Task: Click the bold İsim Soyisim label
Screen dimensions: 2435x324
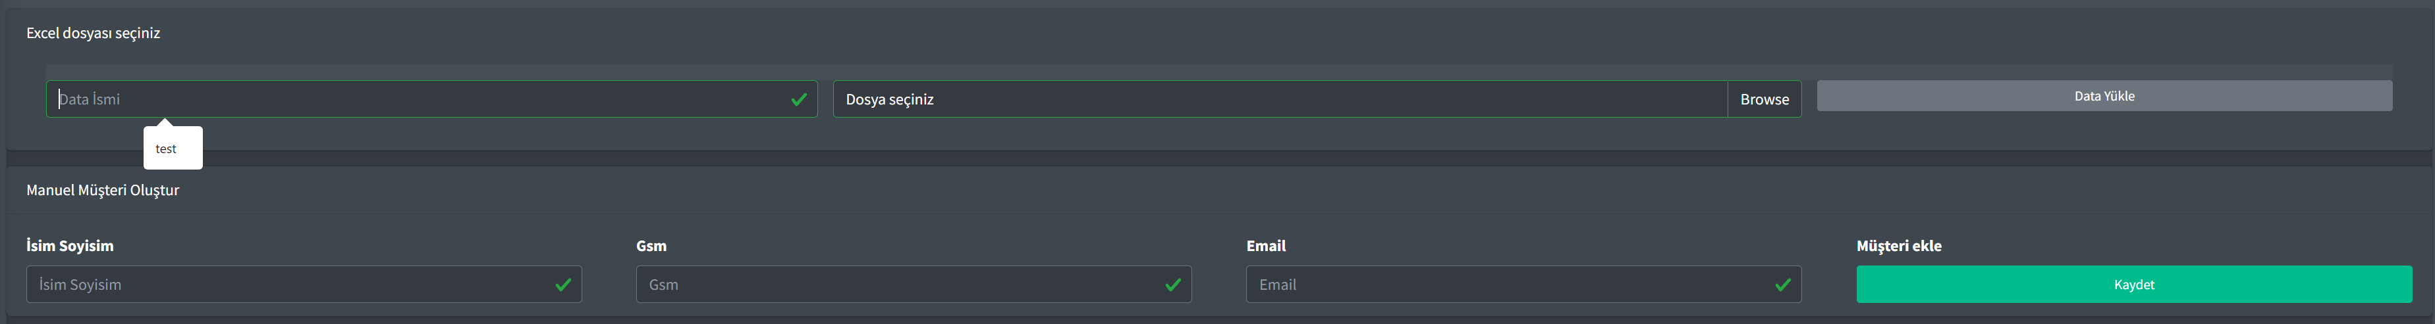Action: 70,246
